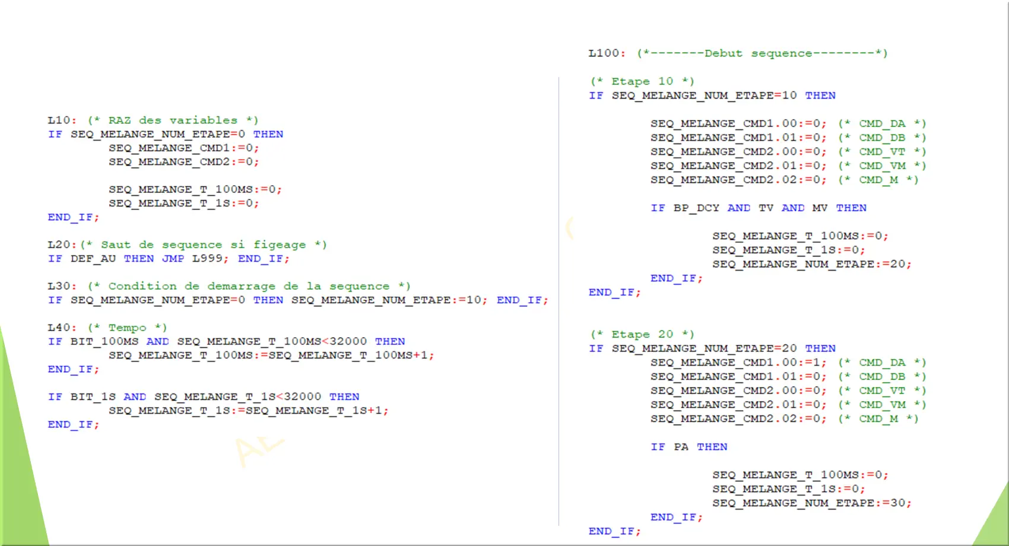This screenshot has width=1009, height=546.
Task: Click the SEQ_MELANGE_NUM_ETAPE:=10; assignment in L30
Action: tap(389, 300)
